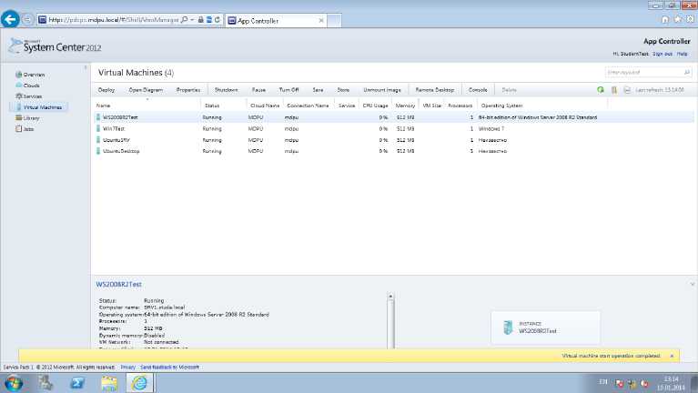Image resolution: width=698 pixels, height=393 pixels.
Task: Click the search magnifier in the address bar
Action: coord(185,20)
